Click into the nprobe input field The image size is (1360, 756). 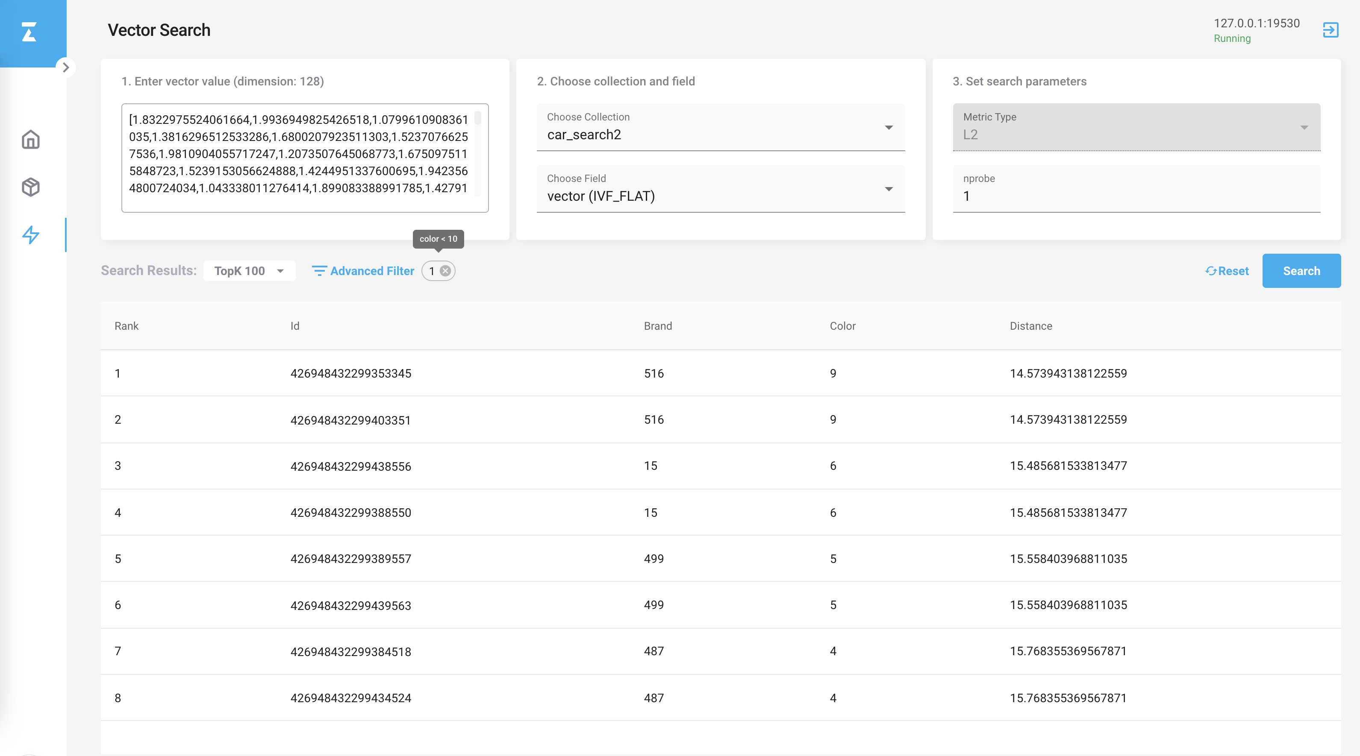[1136, 196]
